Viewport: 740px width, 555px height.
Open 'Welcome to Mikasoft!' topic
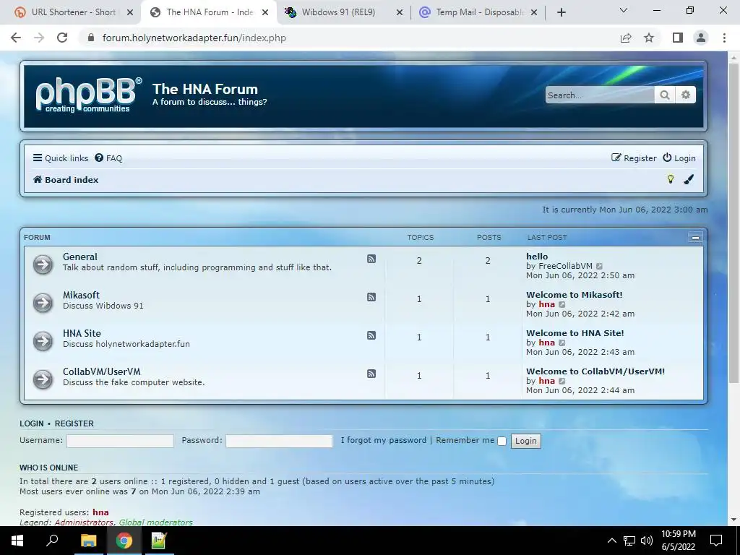coord(575,295)
